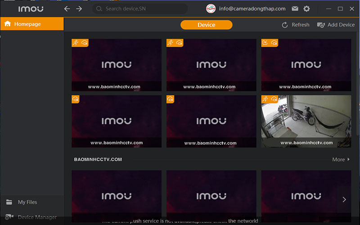360x225 pixels.
Task: Click motion detection icon on first top-row card
Action: click(x=75, y=42)
